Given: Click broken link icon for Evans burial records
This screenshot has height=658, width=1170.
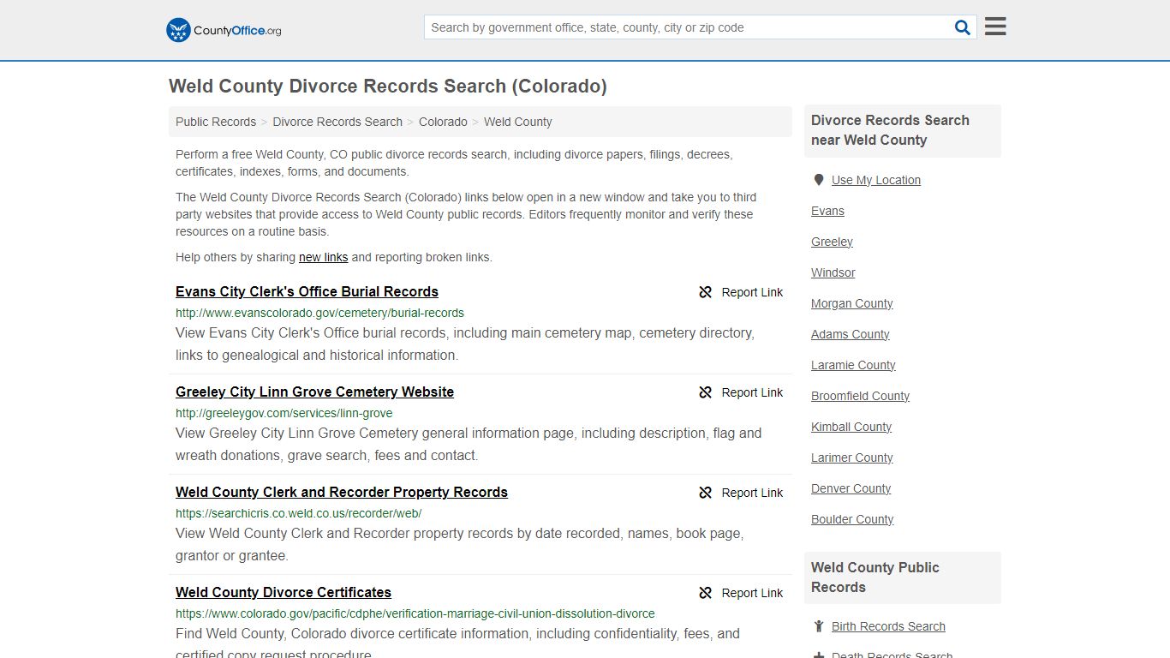Looking at the screenshot, I should point(706,292).
